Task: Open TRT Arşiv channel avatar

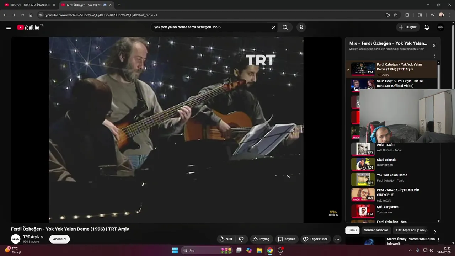Action: [16, 239]
